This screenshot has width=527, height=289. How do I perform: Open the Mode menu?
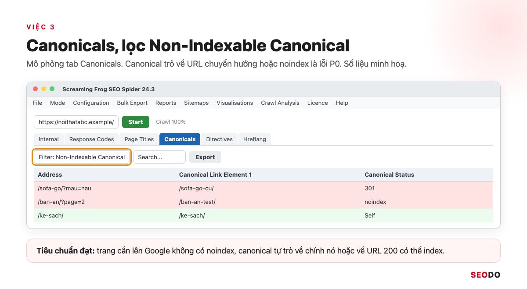[58, 103]
